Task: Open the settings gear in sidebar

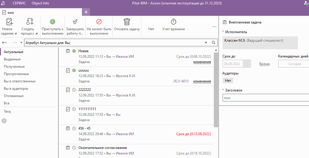Action: 4,121
